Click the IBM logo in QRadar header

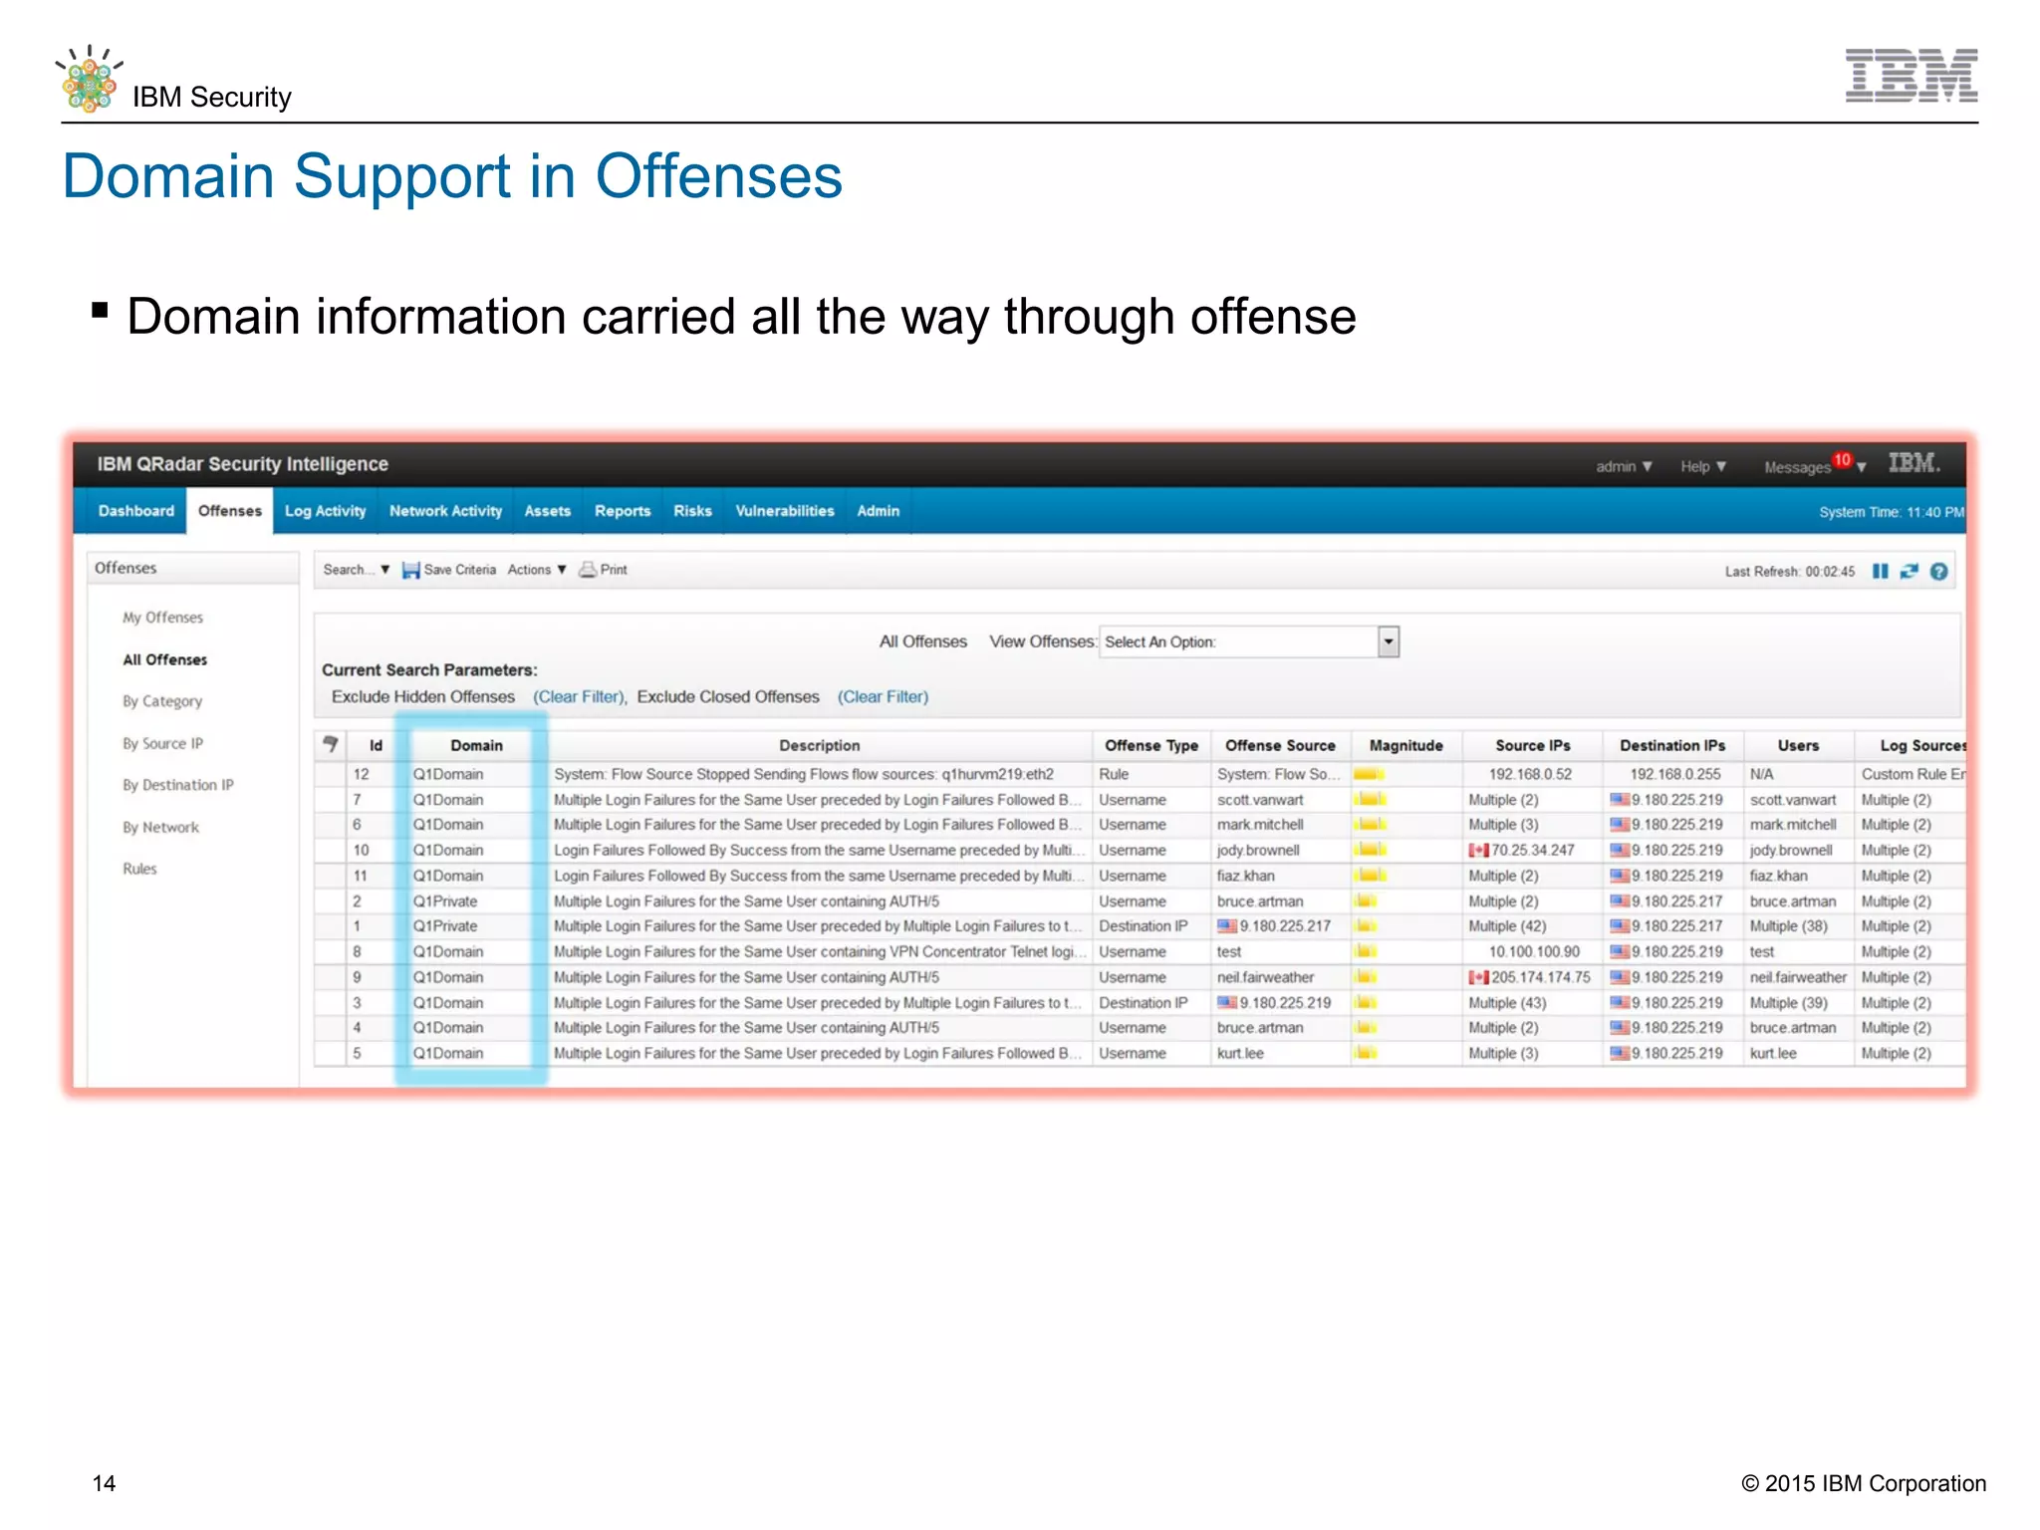[x=1913, y=463]
